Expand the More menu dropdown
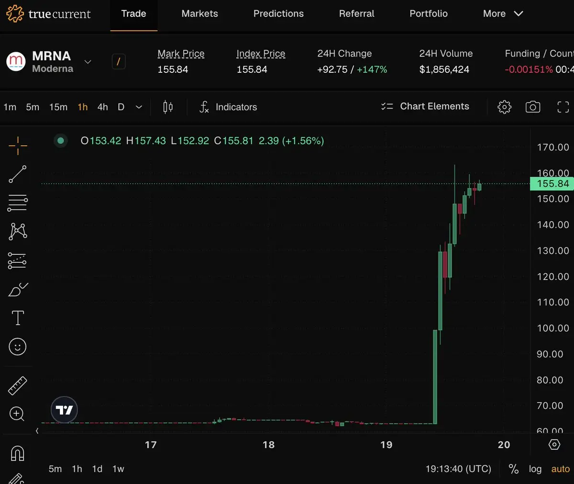Image resolution: width=574 pixels, height=484 pixels. click(503, 13)
